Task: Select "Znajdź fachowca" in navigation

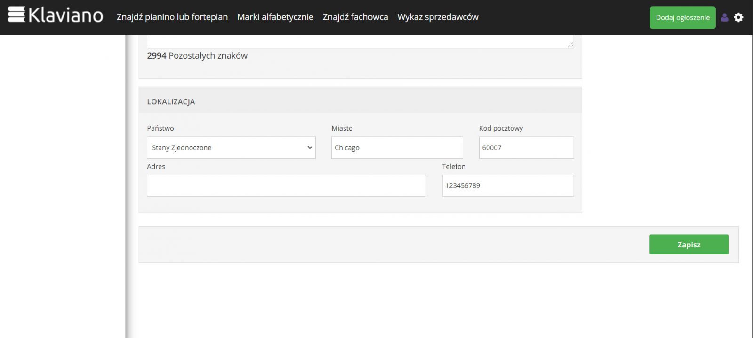Action: pyautogui.click(x=355, y=17)
